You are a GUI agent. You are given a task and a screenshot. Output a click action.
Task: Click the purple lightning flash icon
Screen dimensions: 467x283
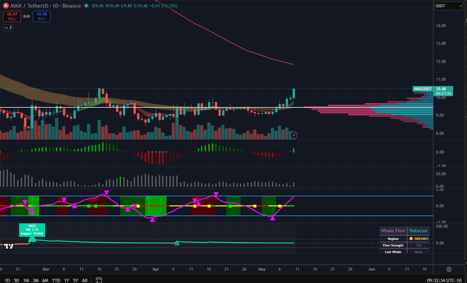tap(294, 135)
